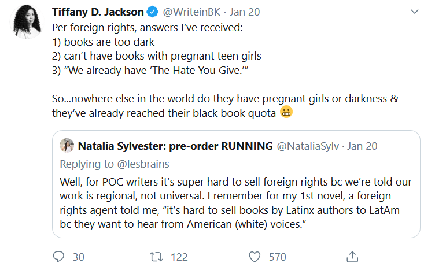Viewport: 435px width, 270px height.
Task: Click the Natalia Sylvester display name
Action: point(175,146)
